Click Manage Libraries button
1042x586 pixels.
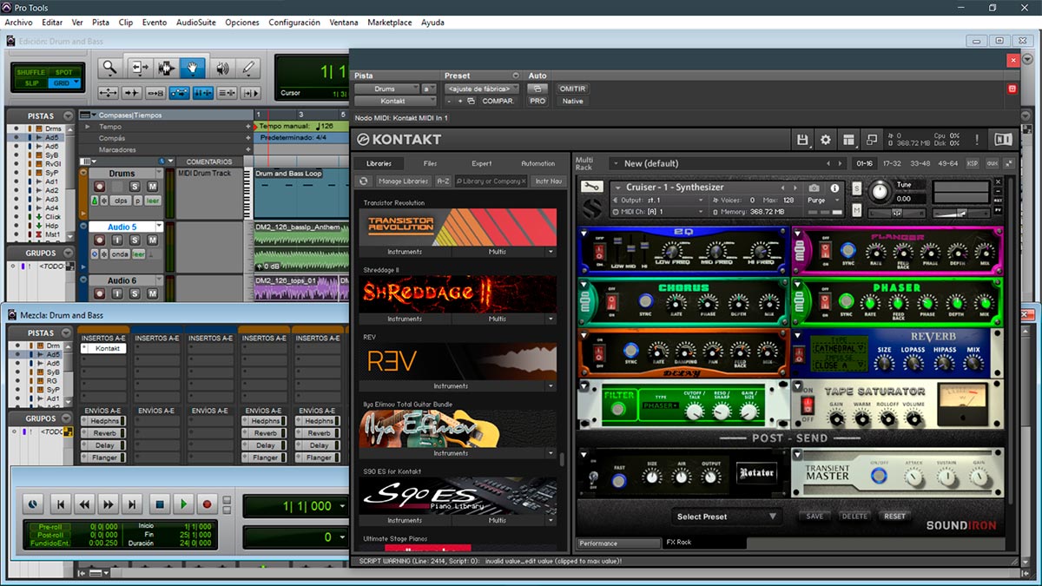point(404,181)
